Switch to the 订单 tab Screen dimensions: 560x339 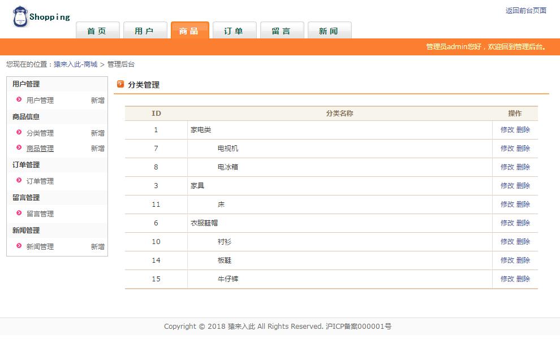click(x=235, y=32)
